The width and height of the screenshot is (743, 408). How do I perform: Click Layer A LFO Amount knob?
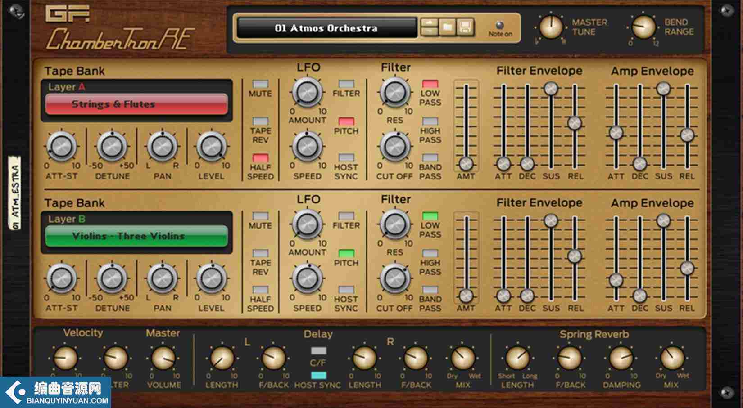308,93
